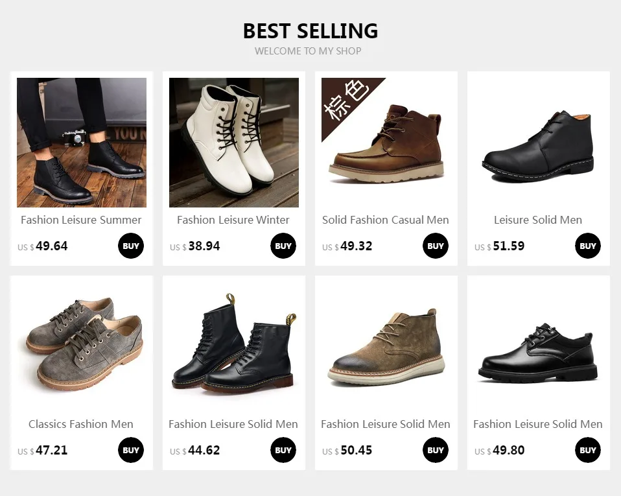Click BUY button for $49.64 summer shoes
621x496 pixels.
click(x=131, y=246)
